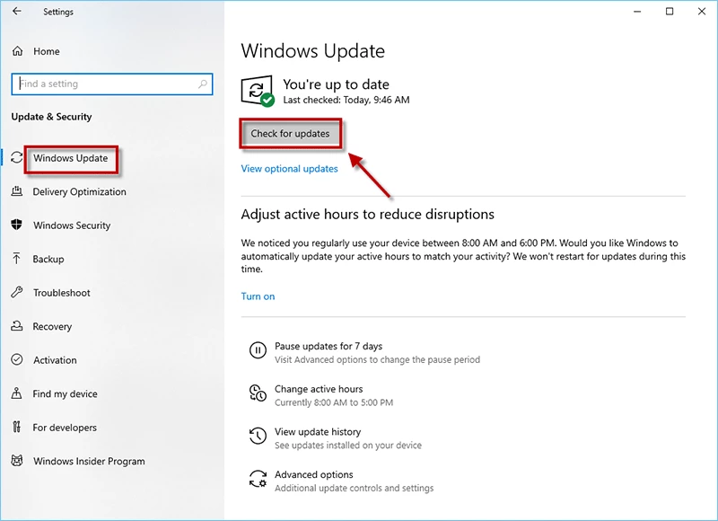This screenshot has height=521, width=718.
Task: Click the 'You're up to date' status text
Action: (x=336, y=84)
